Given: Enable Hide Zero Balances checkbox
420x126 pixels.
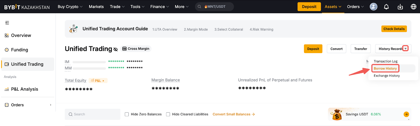Looking at the screenshot, I should pos(127,114).
